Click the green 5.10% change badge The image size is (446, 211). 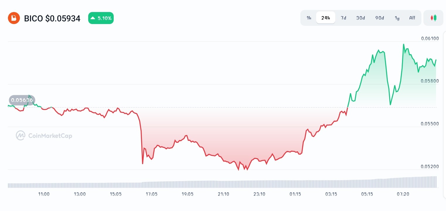pos(101,18)
